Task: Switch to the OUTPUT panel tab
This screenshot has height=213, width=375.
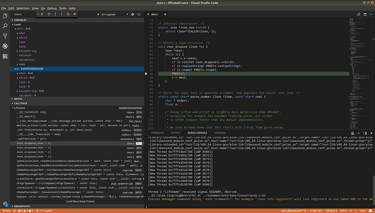Action: 176,133
